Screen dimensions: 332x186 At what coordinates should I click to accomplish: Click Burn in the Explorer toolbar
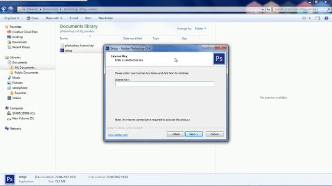[x=88, y=18]
